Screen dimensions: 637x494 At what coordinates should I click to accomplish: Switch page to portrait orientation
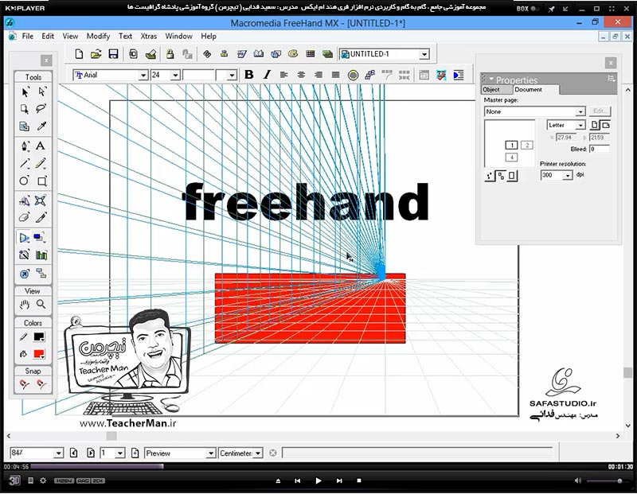click(x=595, y=125)
